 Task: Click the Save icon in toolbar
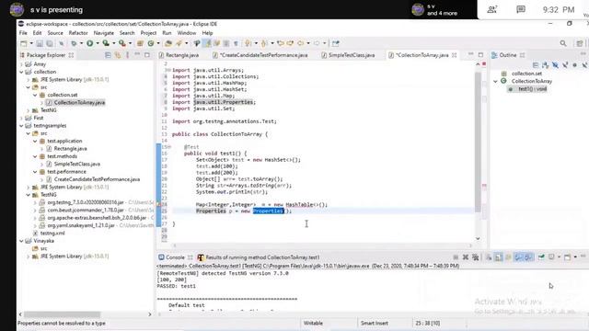tap(40, 43)
